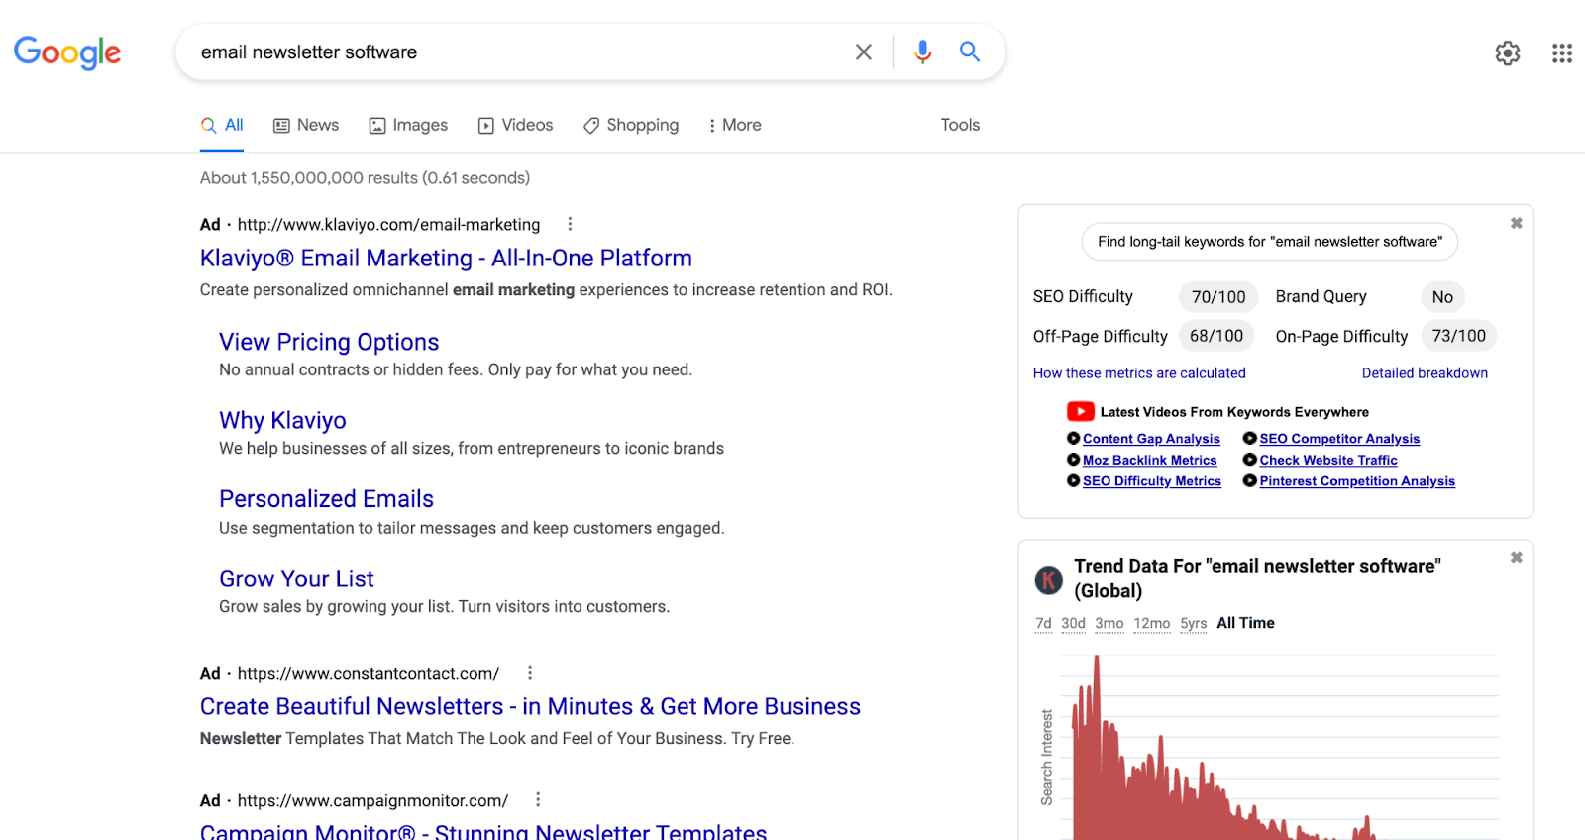The height and width of the screenshot is (840, 1585).
Task: Open Content Gap Analysis video link
Action: click(x=1151, y=439)
